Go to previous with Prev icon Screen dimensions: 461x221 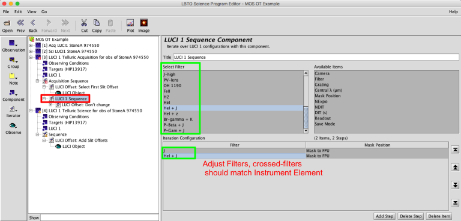pyautogui.click(x=20, y=23)
